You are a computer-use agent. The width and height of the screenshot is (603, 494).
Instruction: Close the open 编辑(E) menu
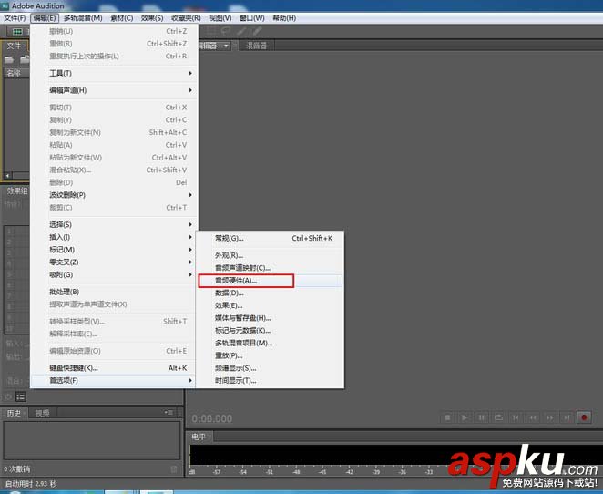coord(45,18)
